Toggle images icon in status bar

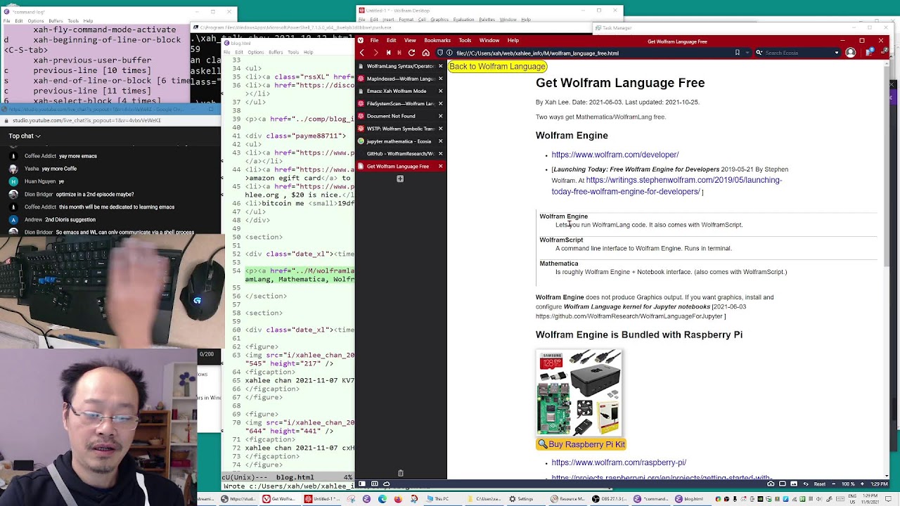coord(795,484)
